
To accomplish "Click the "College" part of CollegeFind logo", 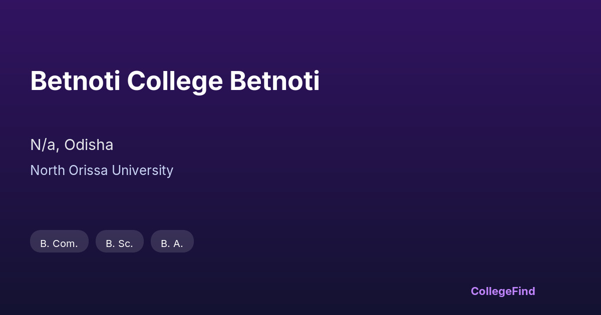I will [492, 291].
